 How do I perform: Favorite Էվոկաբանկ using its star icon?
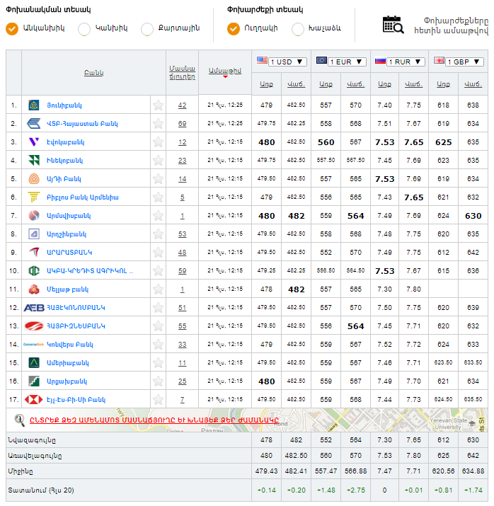tap(158, 142)
